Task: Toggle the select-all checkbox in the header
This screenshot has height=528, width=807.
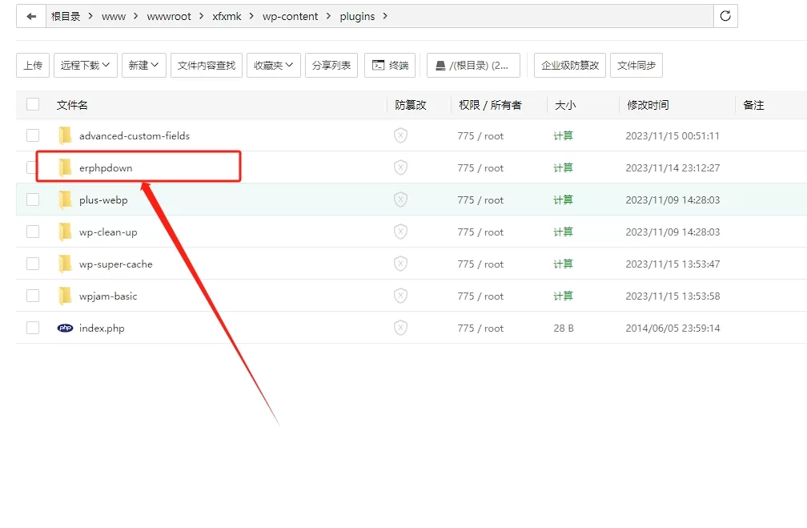Action: pyautogui.click(x=32, y=104)
